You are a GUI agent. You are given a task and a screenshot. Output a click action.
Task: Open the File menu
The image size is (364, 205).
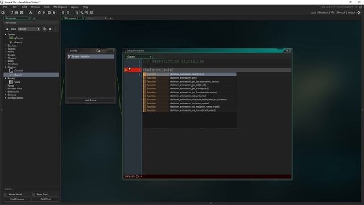[x=5, y=7]
